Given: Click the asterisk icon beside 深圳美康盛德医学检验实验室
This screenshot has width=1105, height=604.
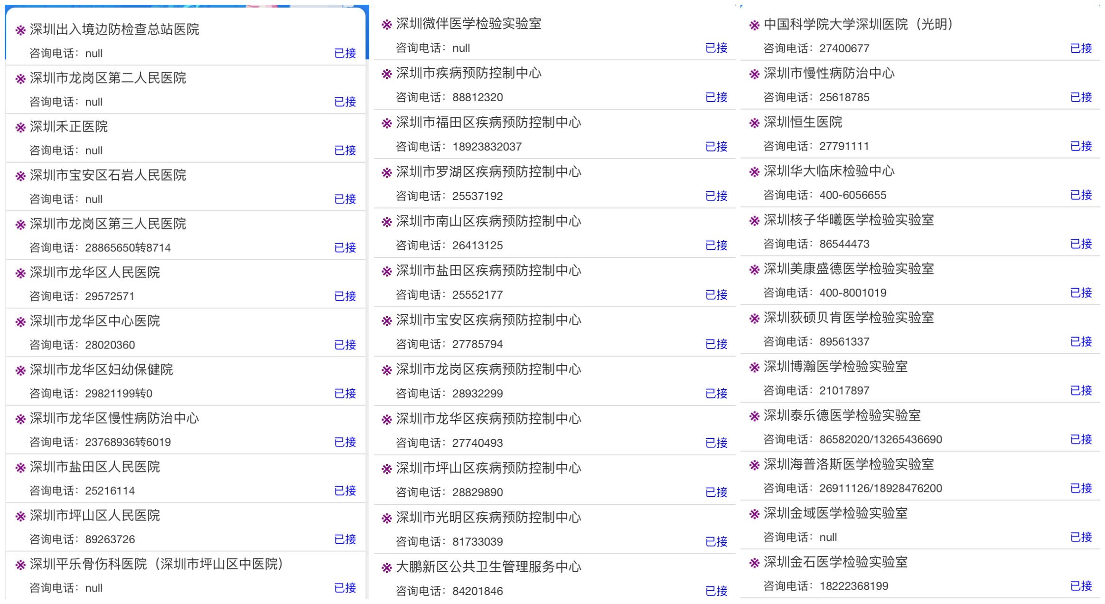Looking at the screenshot, I should [x=754, y=270].
